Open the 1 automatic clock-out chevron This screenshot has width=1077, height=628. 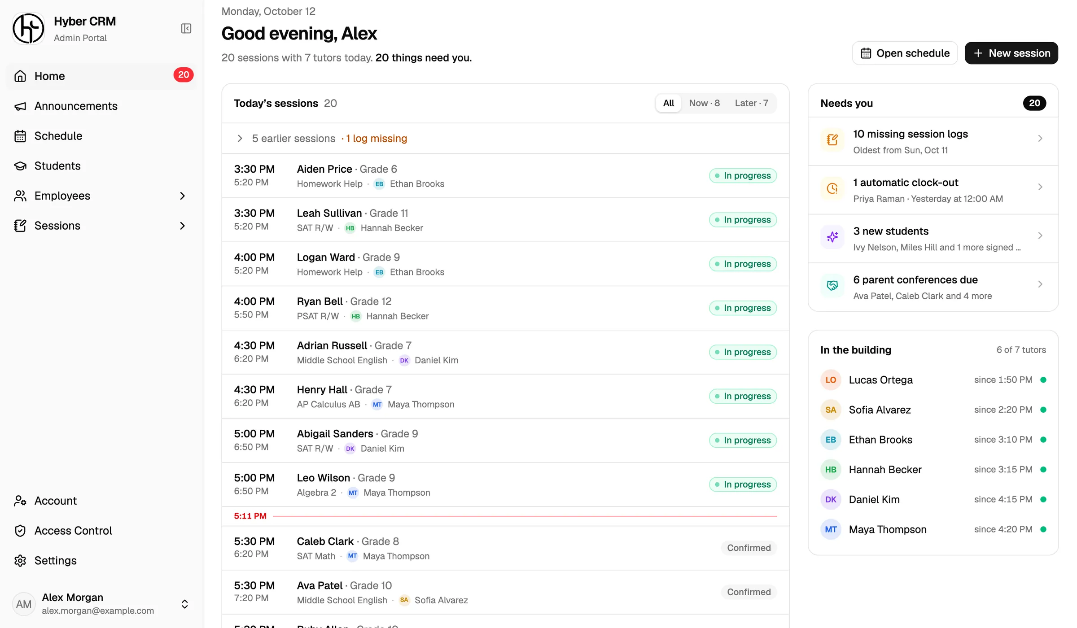pyautogui.click(x=1040, y=187)
